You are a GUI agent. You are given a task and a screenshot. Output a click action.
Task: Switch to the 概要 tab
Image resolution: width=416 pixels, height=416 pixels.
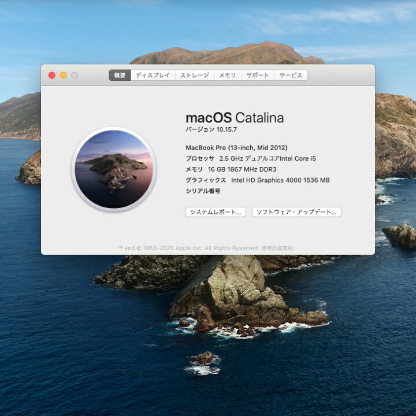(x=120, y=75)
